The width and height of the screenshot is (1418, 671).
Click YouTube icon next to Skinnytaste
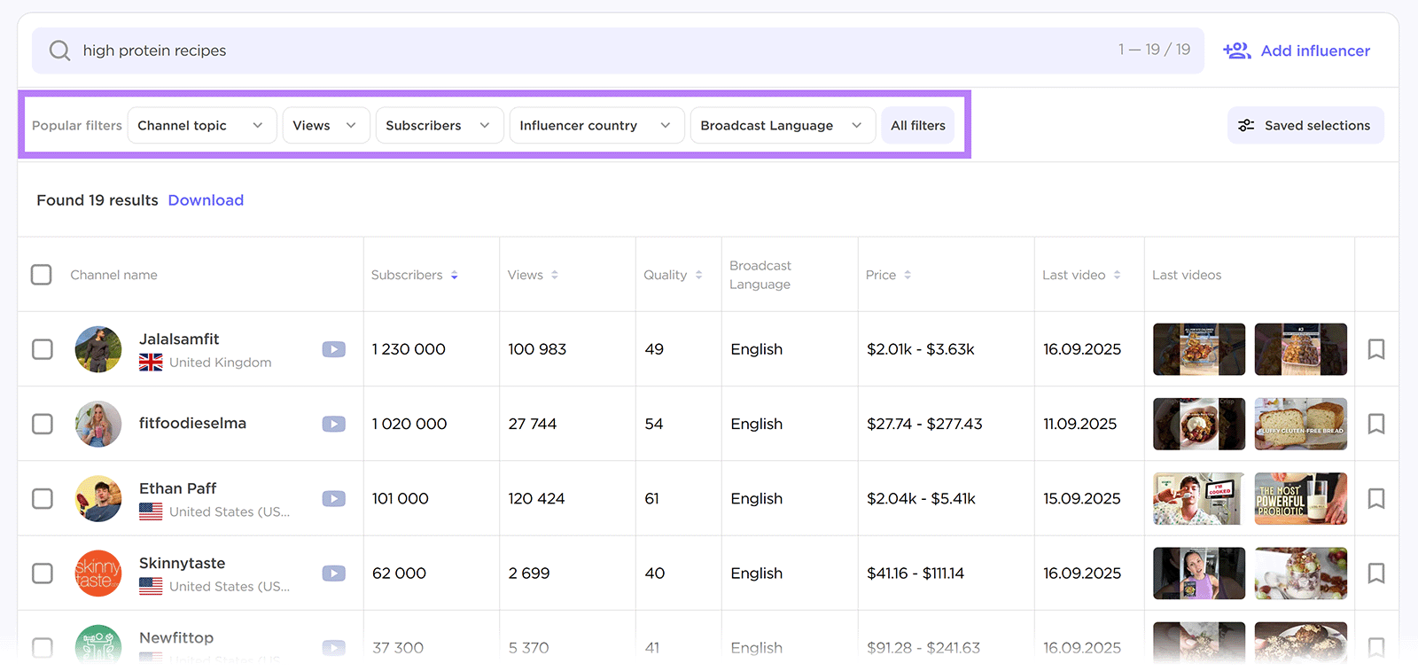[x=333, y=573]
